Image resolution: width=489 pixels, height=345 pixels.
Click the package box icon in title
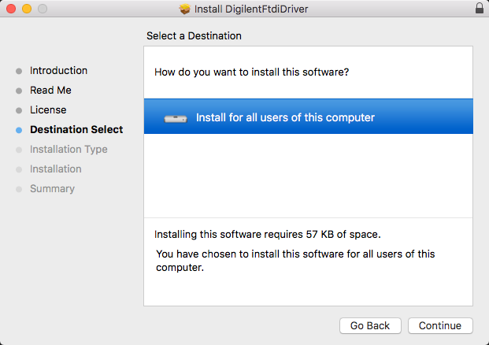click(x=184, y=9)
